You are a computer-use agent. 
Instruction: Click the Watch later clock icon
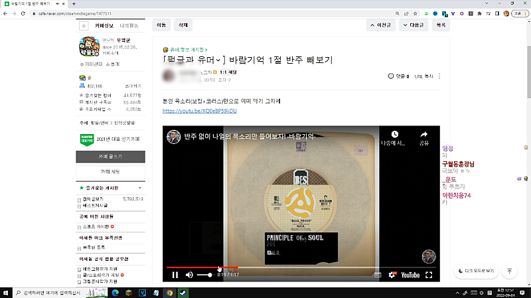[x=394, y=134]
